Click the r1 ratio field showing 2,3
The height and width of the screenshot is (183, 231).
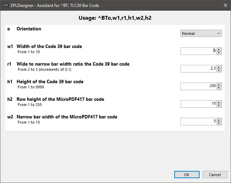(x=198, y=69)
